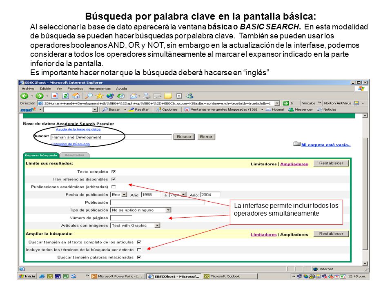The height and width of the screenshot is (294, 392).
Task: Launch Excel from quick launch bar
Action: (65, 276)
